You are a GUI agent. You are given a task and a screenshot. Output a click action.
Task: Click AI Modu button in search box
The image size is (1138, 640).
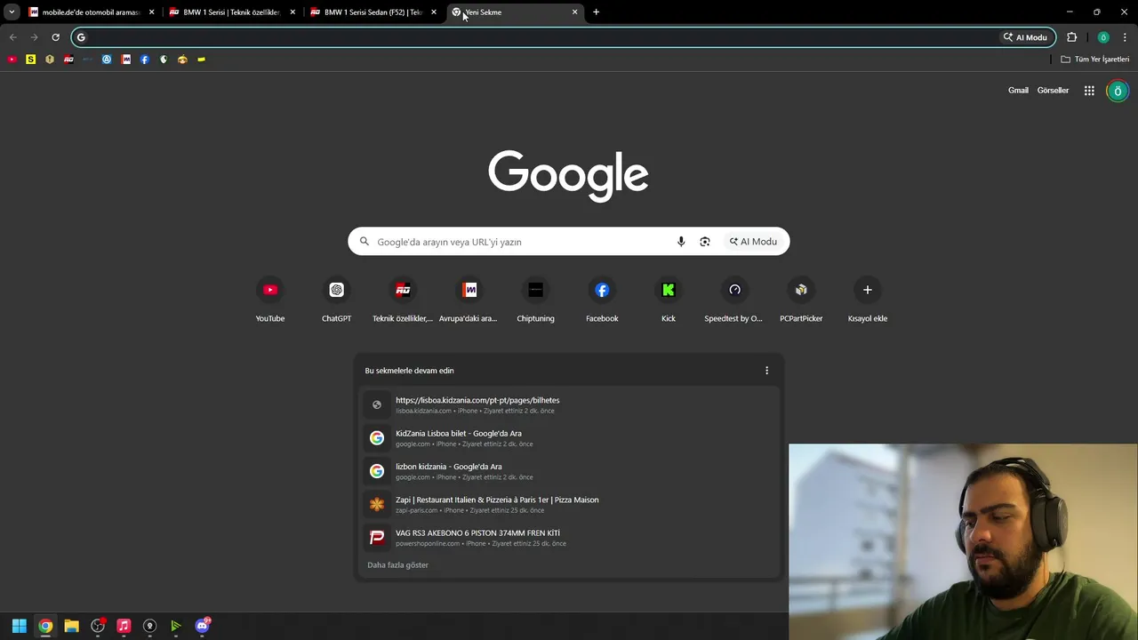click(753, 242)
